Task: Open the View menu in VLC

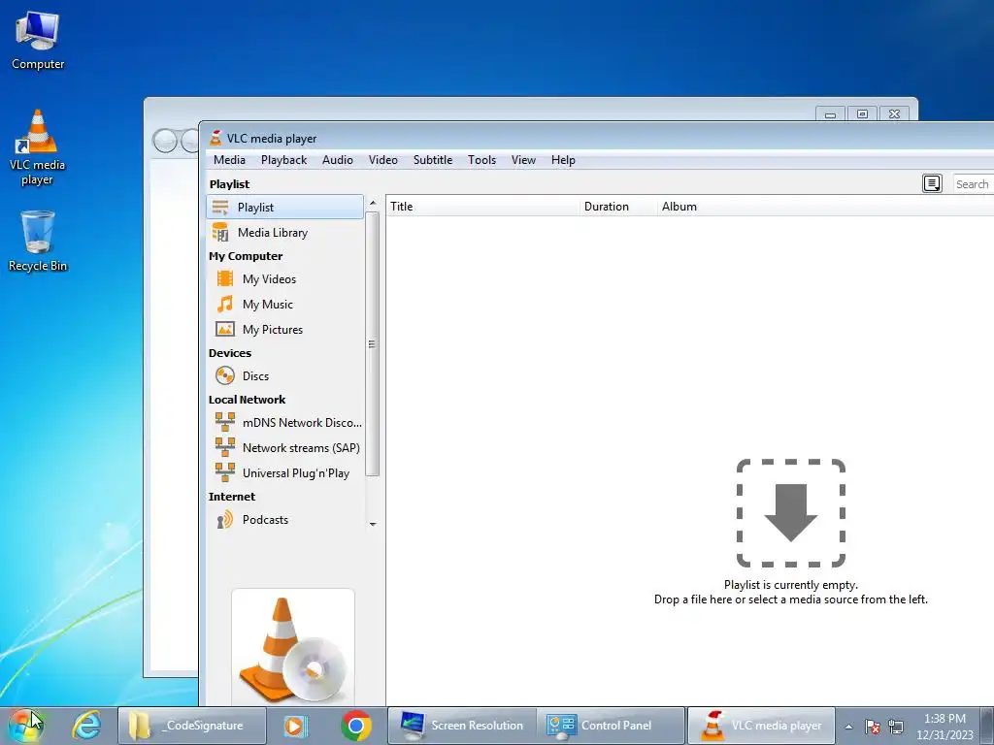Action: click(523, 160)
